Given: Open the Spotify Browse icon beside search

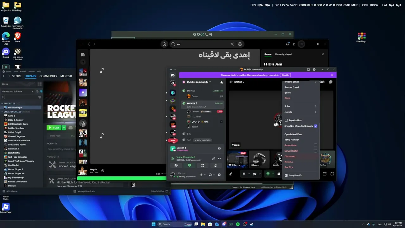Looking at the screenshot, I should click(x=240, y=44).
